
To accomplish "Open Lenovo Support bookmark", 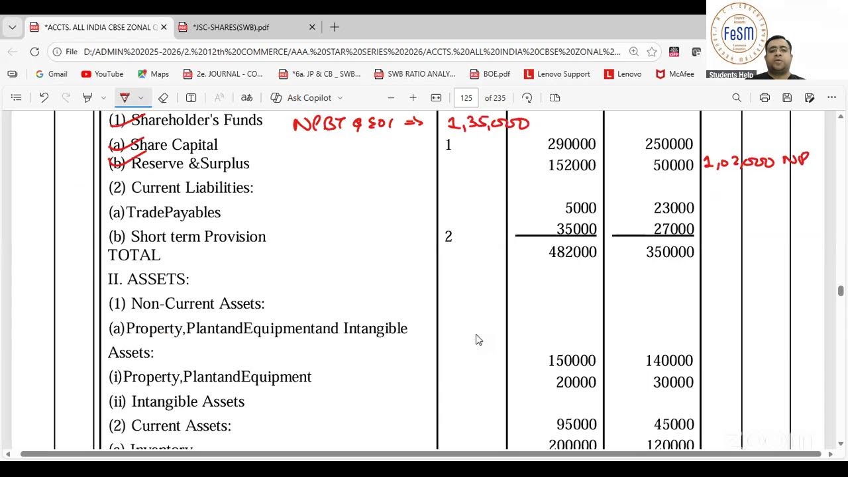I will (x=556, y=74).
